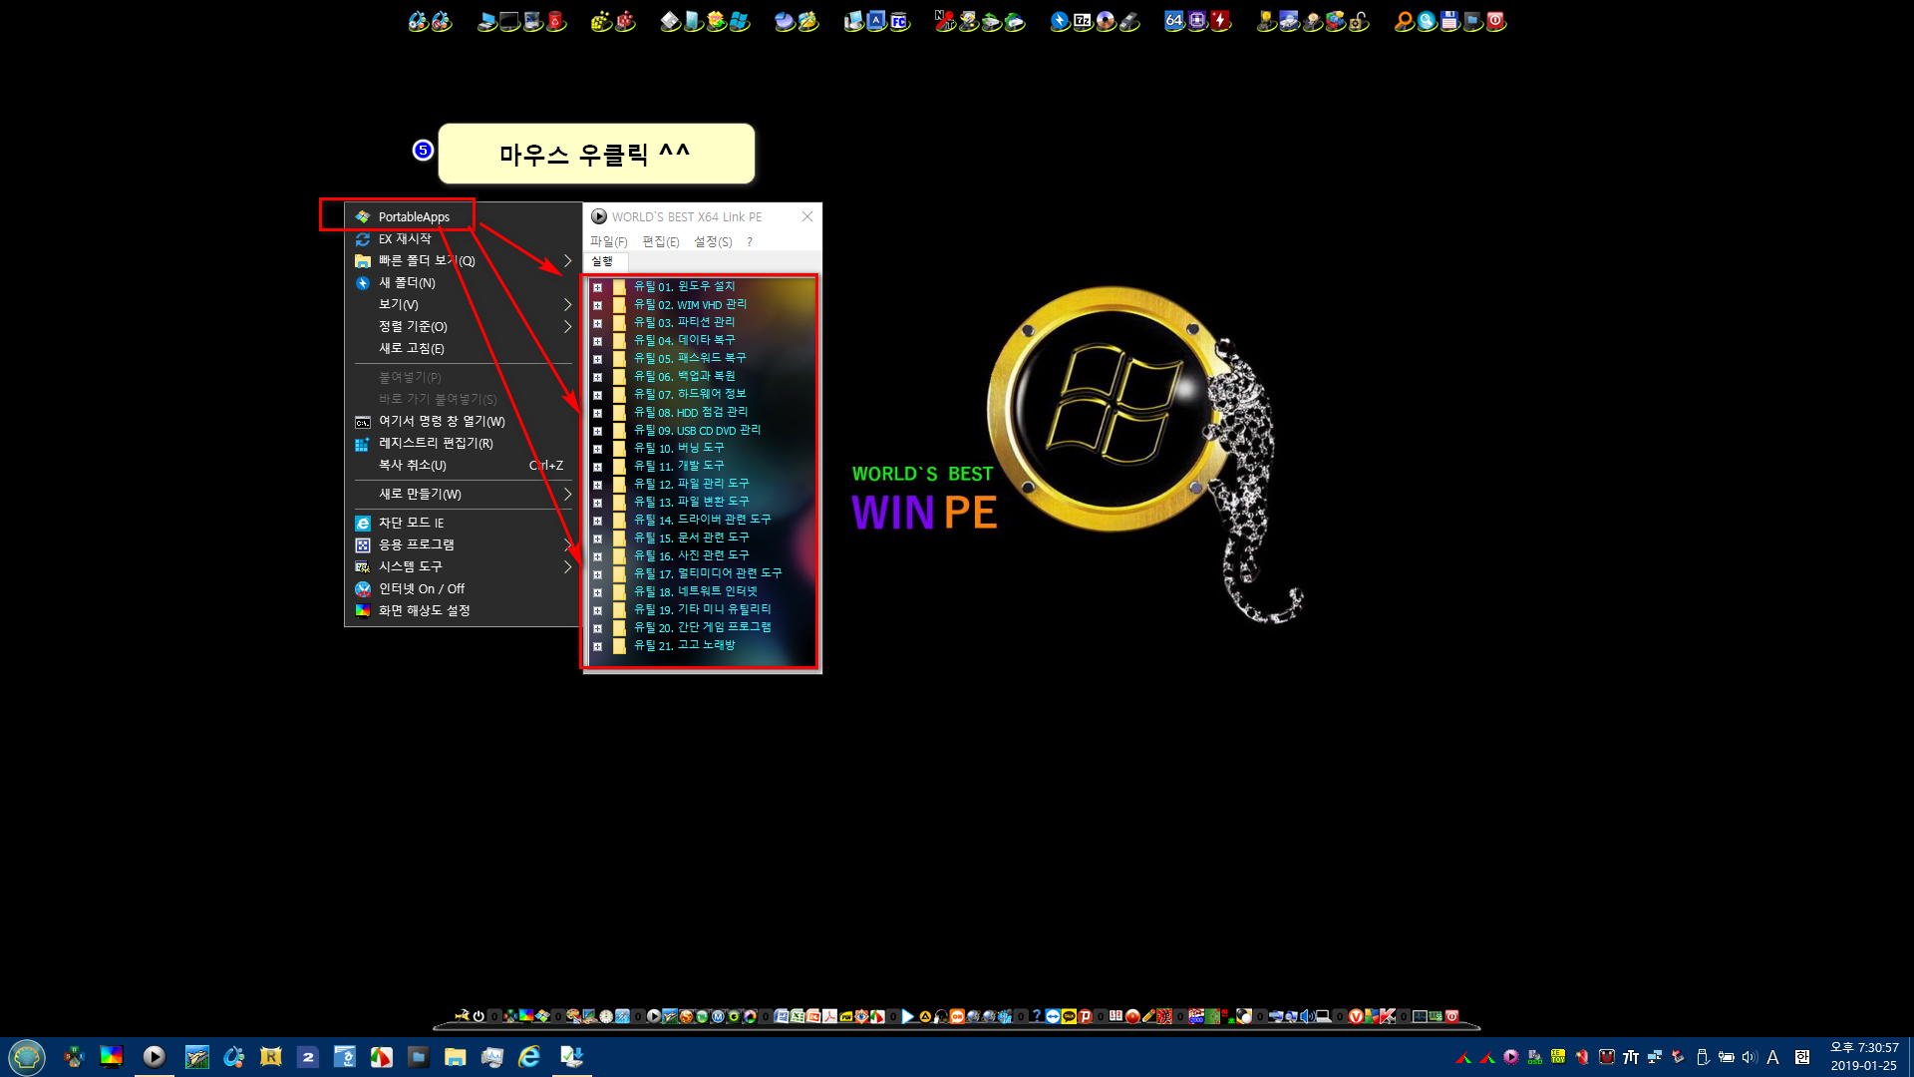The image size is (1914, 1077).
Task: Click the power icon in the bottom dock
Action: click(478, 1016)
